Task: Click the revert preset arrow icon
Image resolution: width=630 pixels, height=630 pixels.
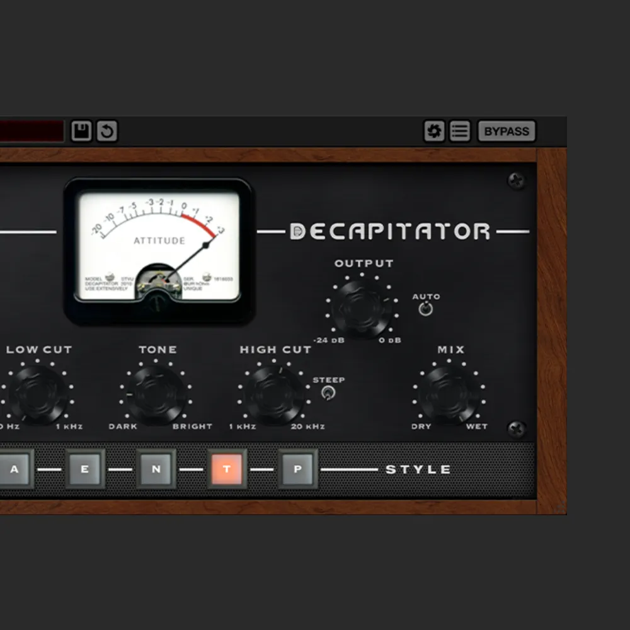Action: [x=106, y=132]
